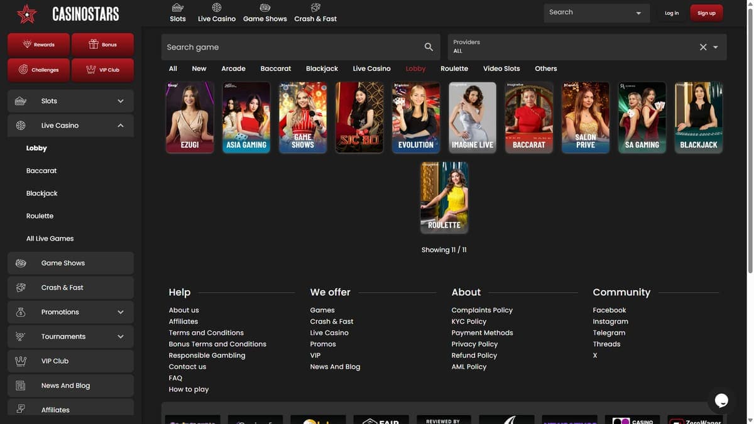The width and height of the screenshot is (754, 424).
Task: Open the Bonus button
Action: pos(102,45)
